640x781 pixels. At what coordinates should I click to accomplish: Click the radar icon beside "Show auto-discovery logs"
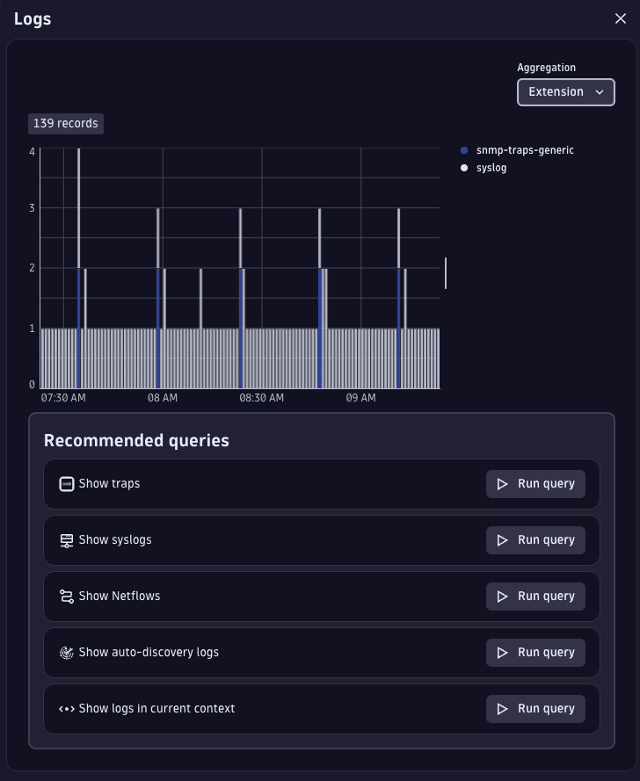click(x=66, y=652)
